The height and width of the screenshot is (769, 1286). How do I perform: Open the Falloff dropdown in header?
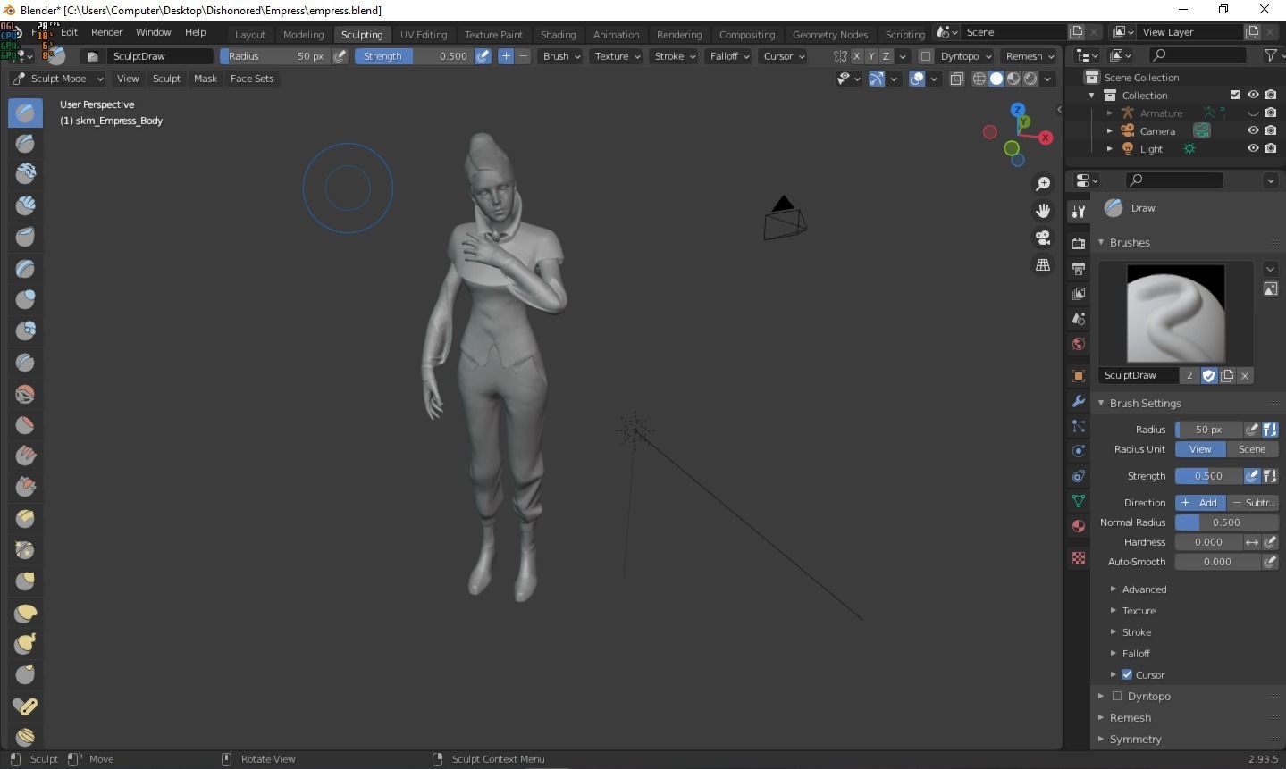[x=729, y=56]
